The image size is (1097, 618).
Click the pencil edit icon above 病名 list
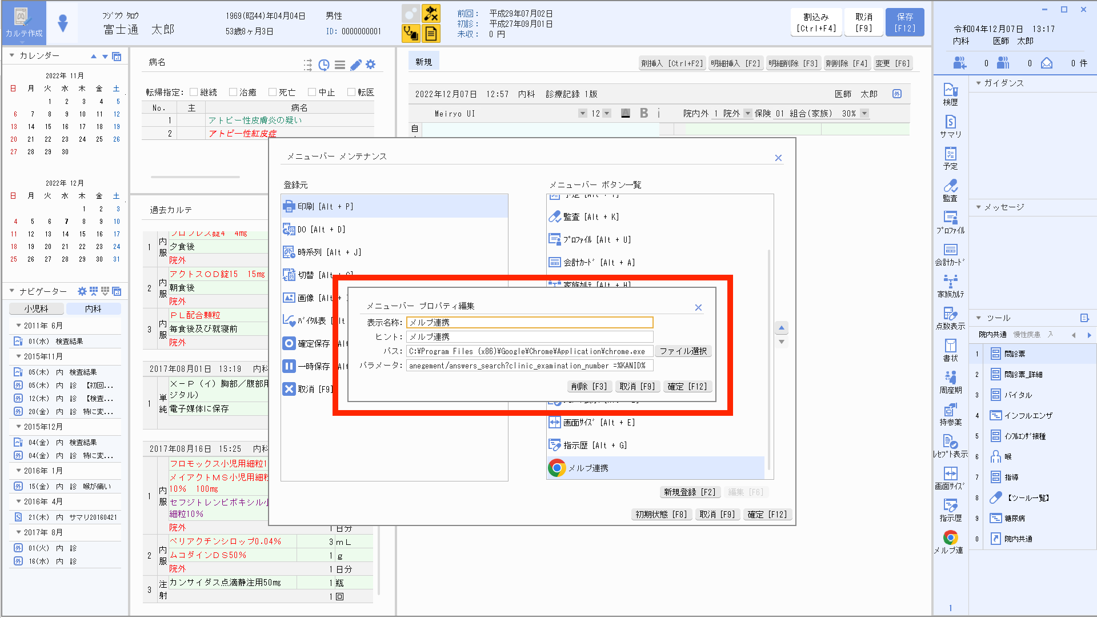[355, 65]
